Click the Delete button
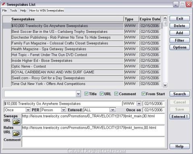The height and width of the screenshot is (154, 193). pyautogui.click(x=180, y=26)
